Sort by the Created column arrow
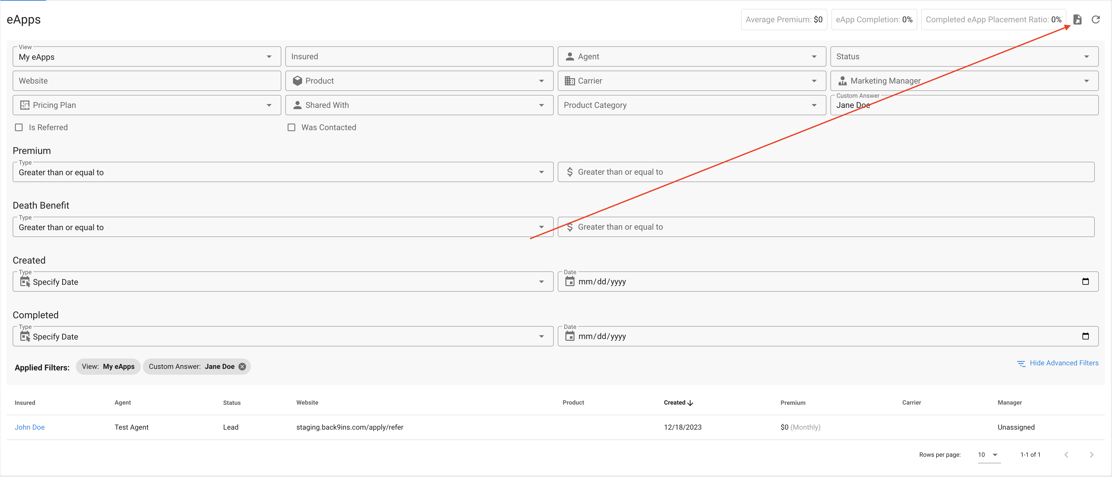1112x477 pixels. point(690,403)
